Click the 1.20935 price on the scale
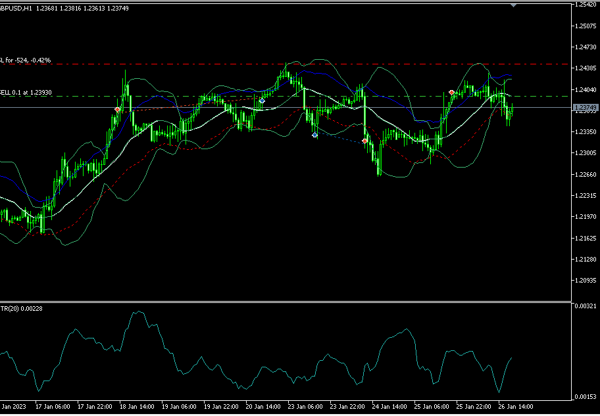The width and height of the screenshot is (600, 416). click(x=585, y=281)
